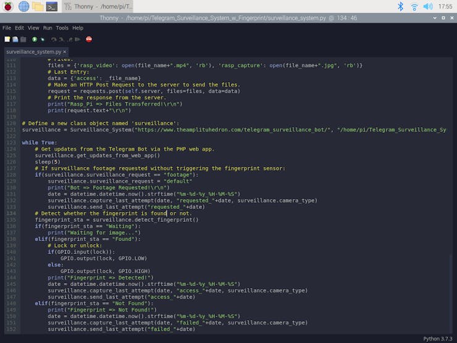Select the surveillance_system.py editor tab

tap(33, 52)
